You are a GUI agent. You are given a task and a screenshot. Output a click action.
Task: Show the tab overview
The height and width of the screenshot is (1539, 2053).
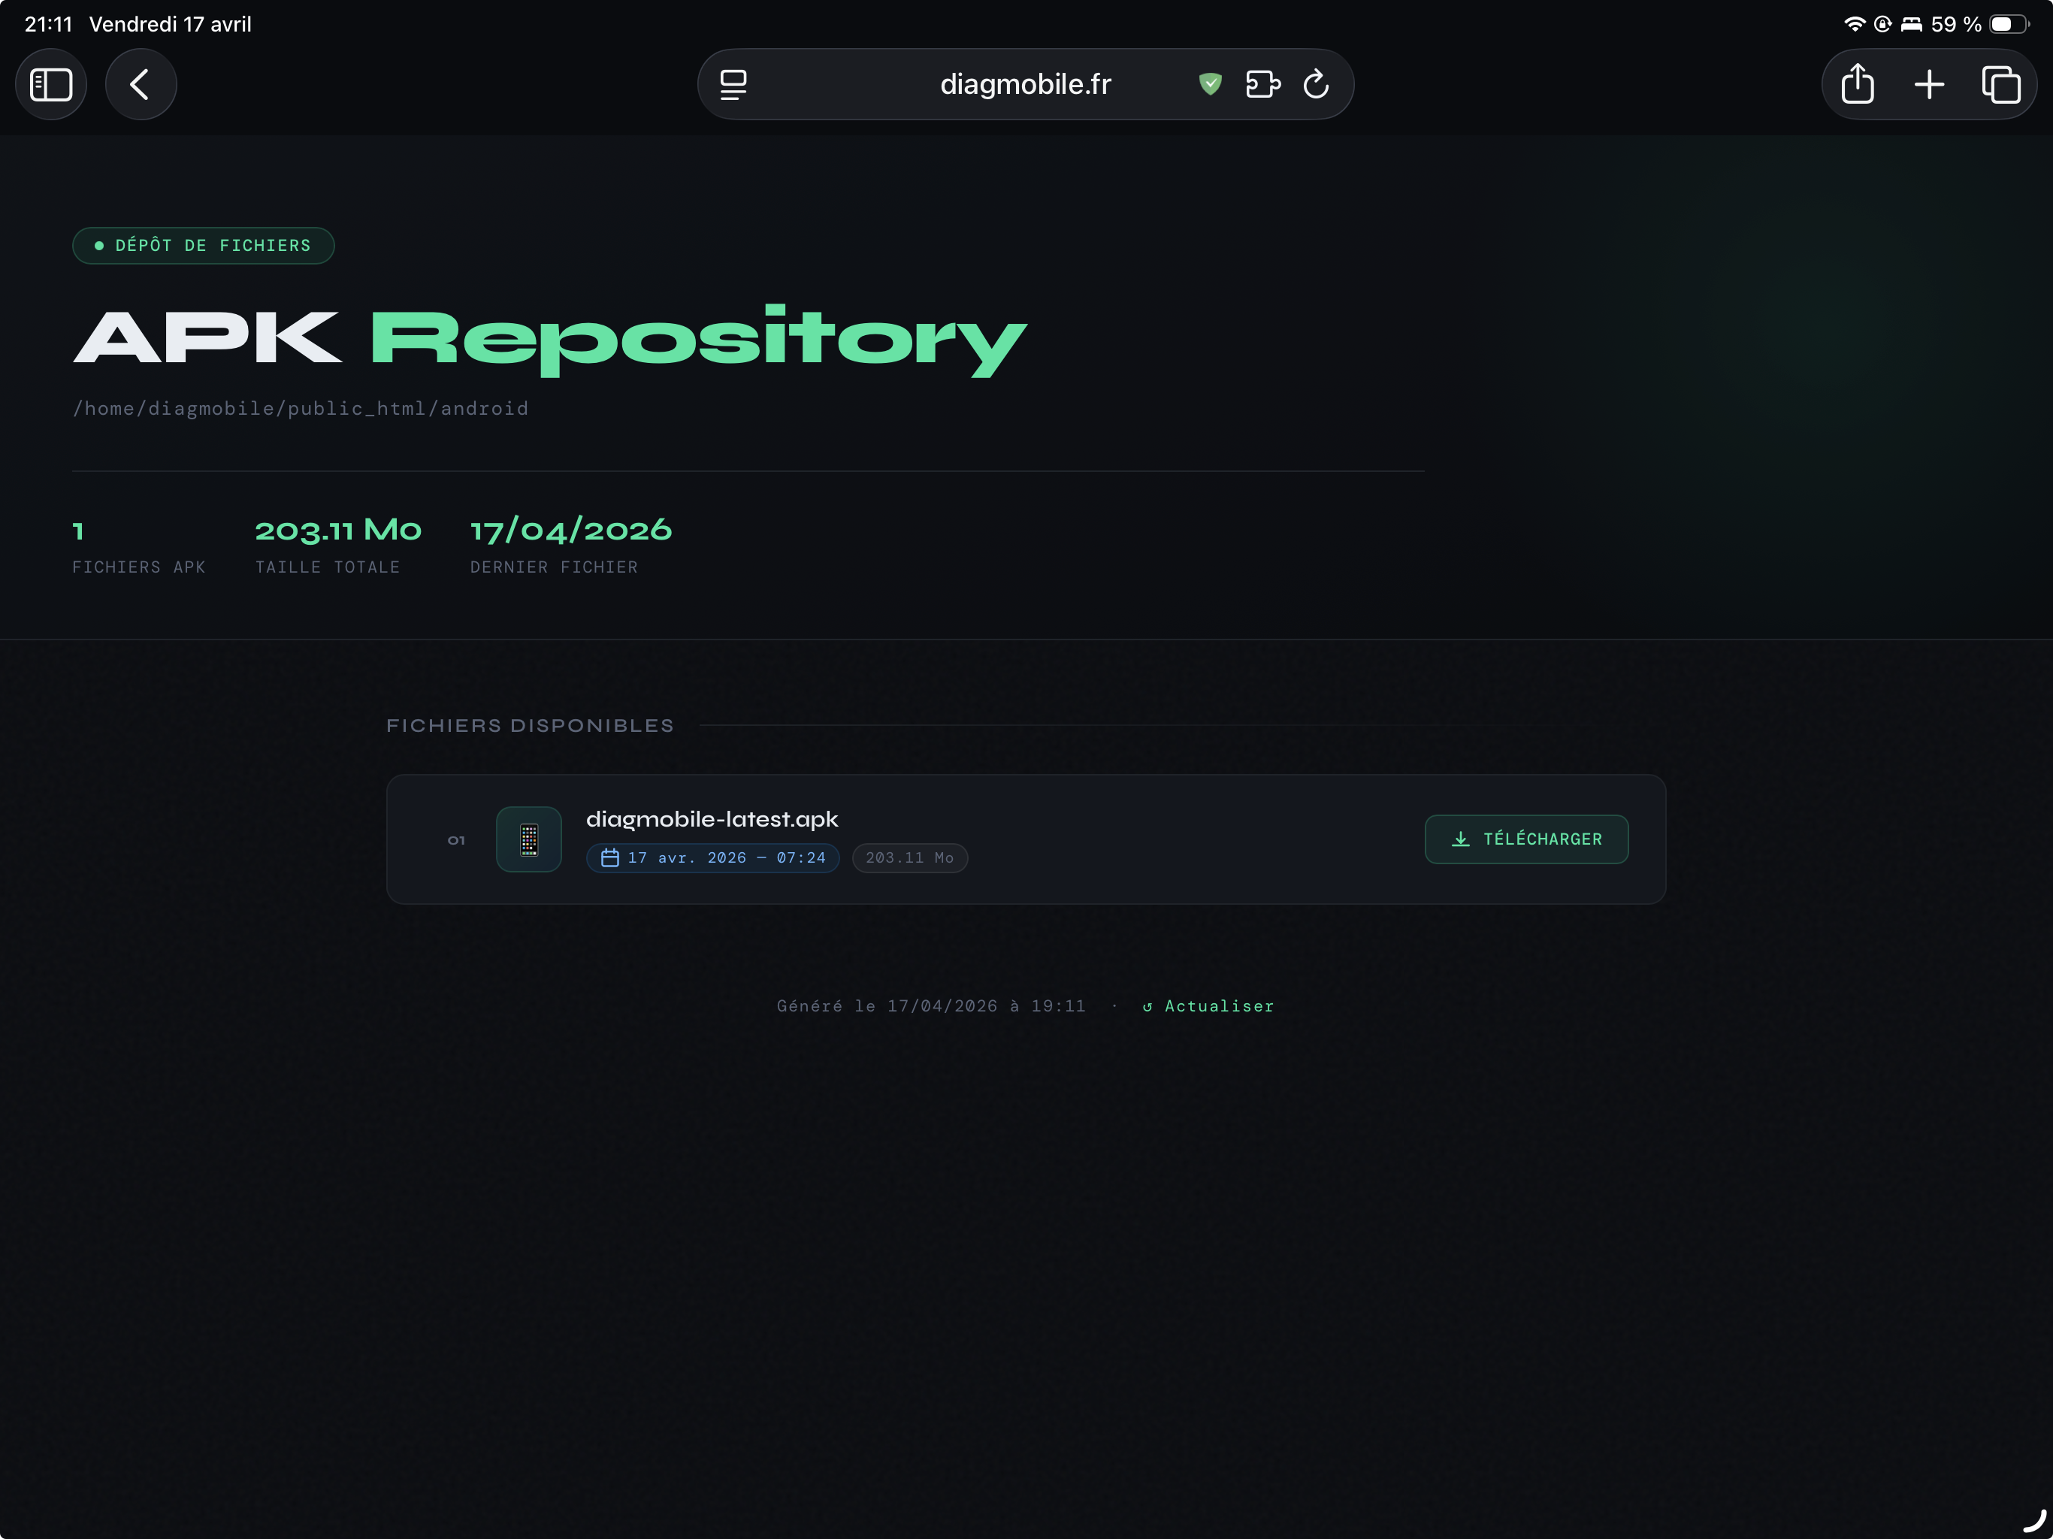(x=2000, y=84)
